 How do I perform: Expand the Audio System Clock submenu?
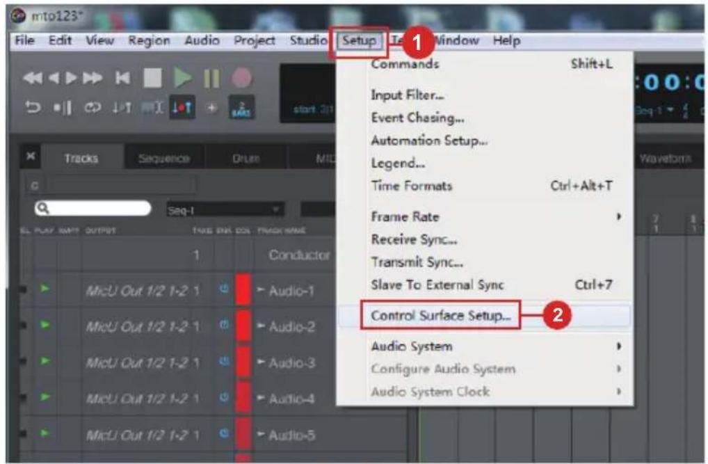(x=619, y=391)
